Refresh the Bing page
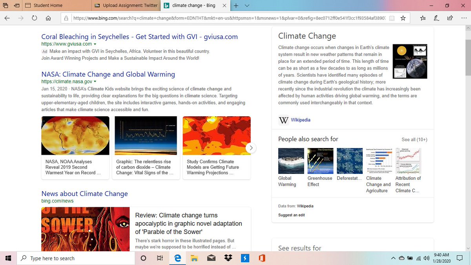The width and height of the screenshot is (471, 265). point(34,18)
